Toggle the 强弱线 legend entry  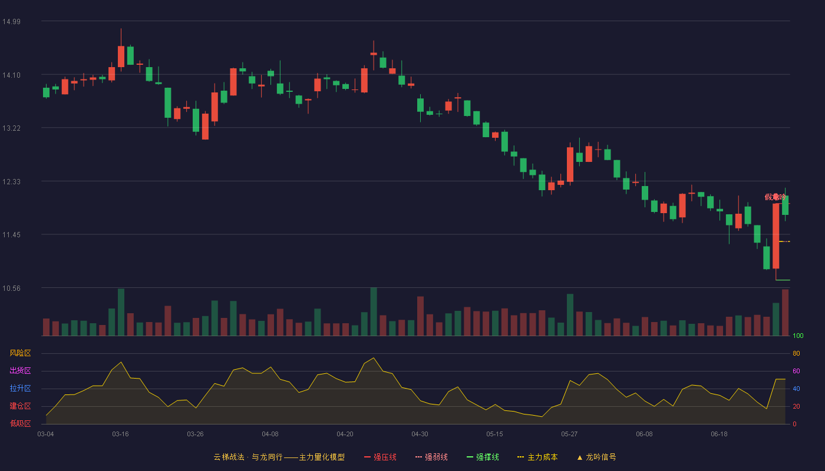[431, 457]
